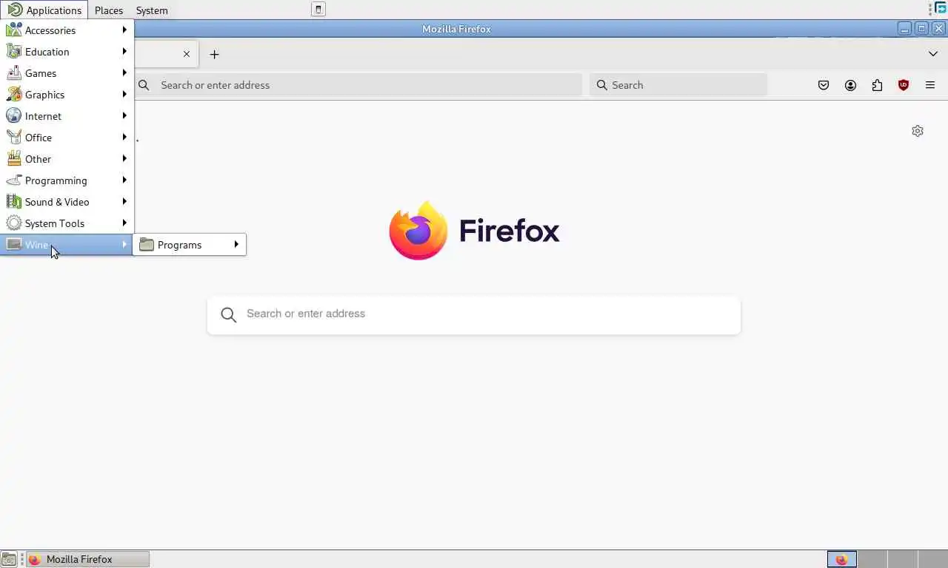
Task: Click the Accessories scissors icon
Action: tap(14, 30)
